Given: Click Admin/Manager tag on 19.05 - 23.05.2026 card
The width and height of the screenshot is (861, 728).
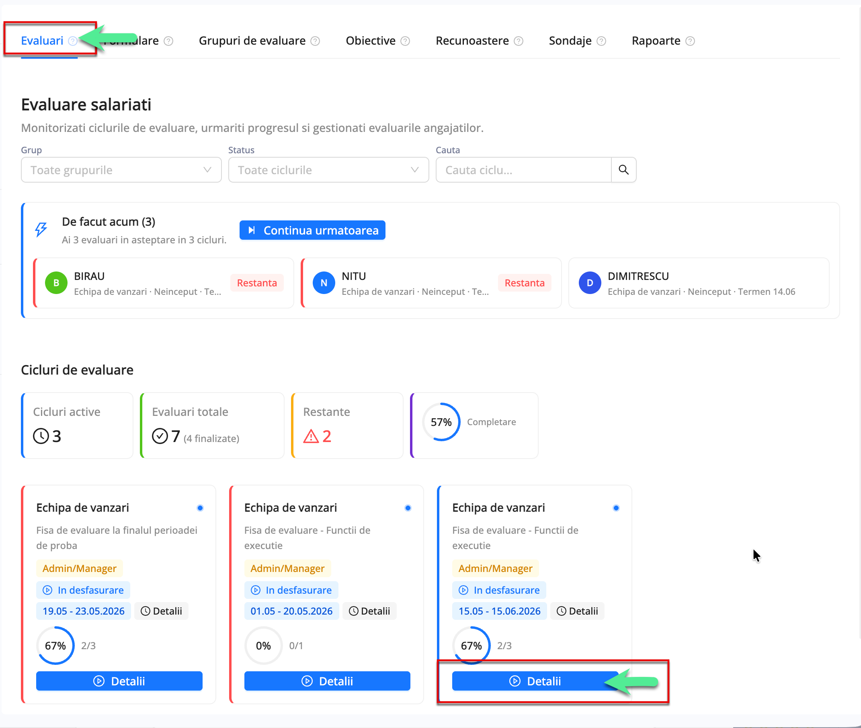Looking at the screenshot, I should (80, 568).
